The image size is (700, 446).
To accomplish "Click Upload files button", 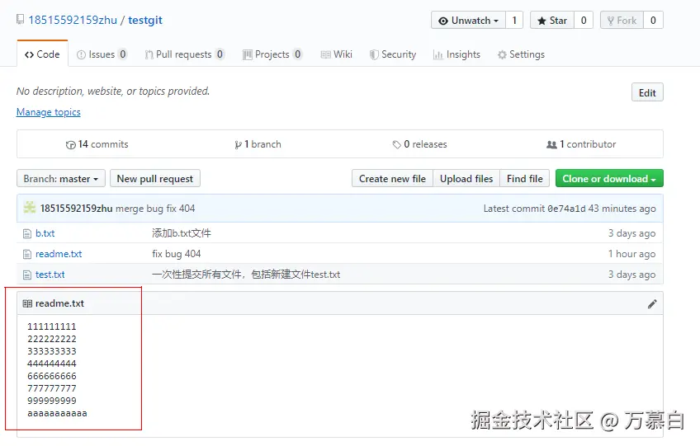I will coord(466,178).
